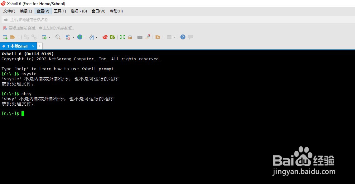The height and width of the screenshot is (184, 355).
Task: Close the 本地Shell tab
Action: coord(33,46)
